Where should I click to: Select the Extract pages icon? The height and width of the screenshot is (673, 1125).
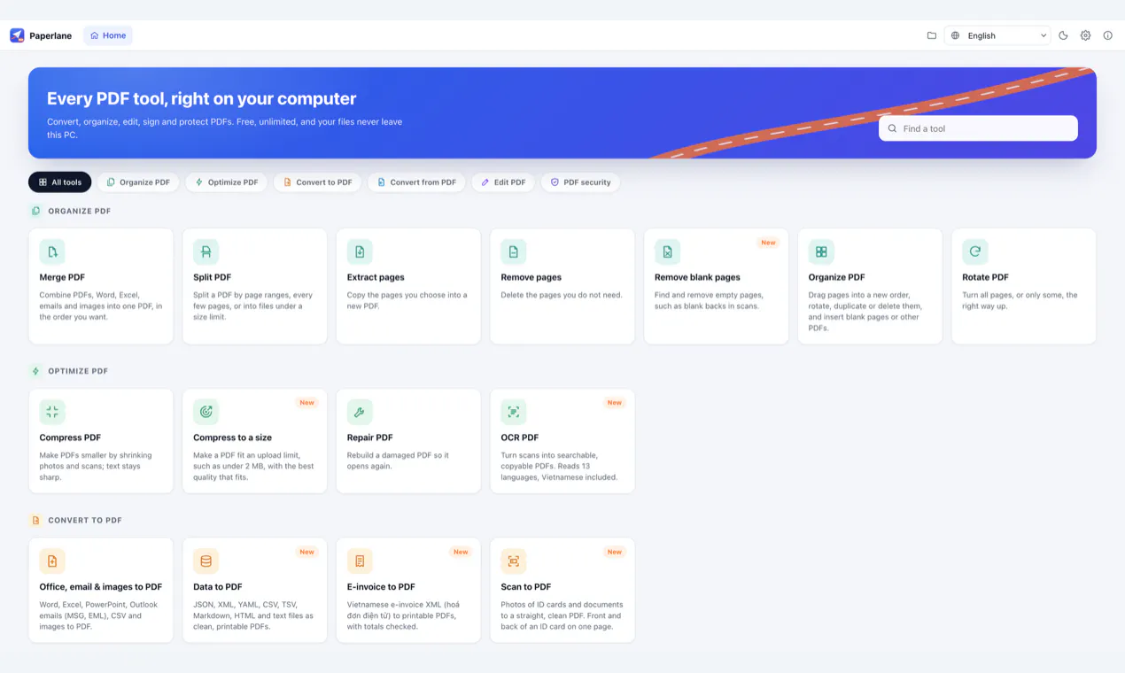pos(360,251)
